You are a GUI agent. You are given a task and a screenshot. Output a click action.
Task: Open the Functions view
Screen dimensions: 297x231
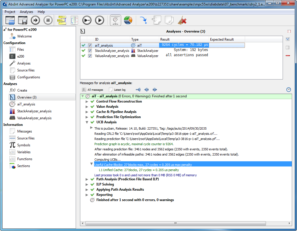coord(25,159)
